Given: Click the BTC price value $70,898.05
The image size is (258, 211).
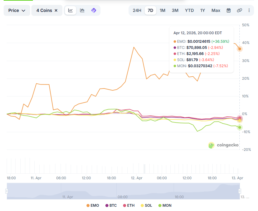Looking at the screenshot, I should (197, 48).
